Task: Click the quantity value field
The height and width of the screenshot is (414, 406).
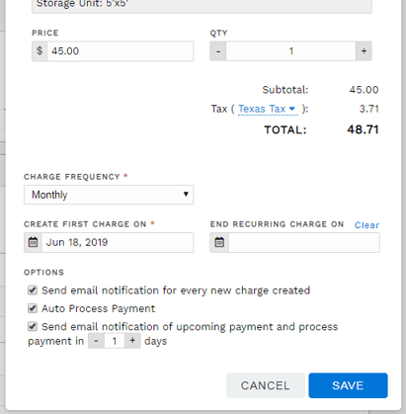Action: coord(290,51)
